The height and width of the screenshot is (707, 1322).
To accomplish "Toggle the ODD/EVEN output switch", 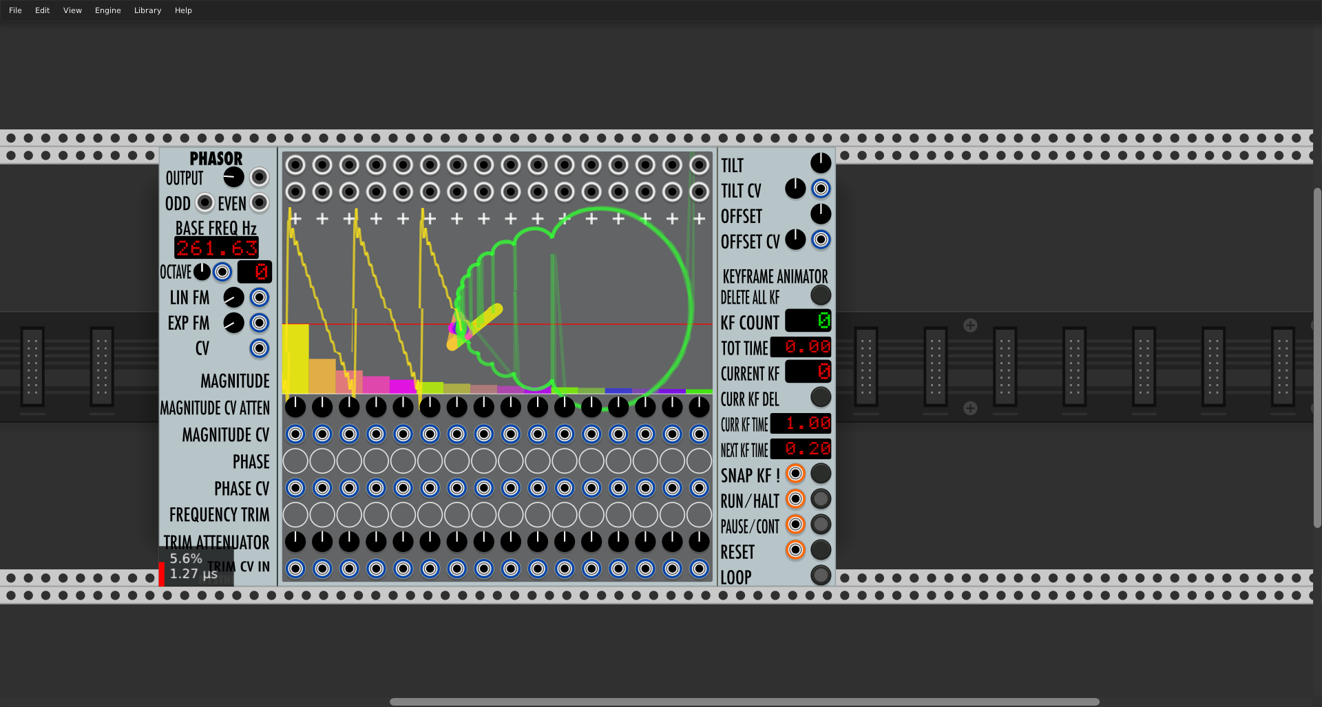I will [205, 202].
